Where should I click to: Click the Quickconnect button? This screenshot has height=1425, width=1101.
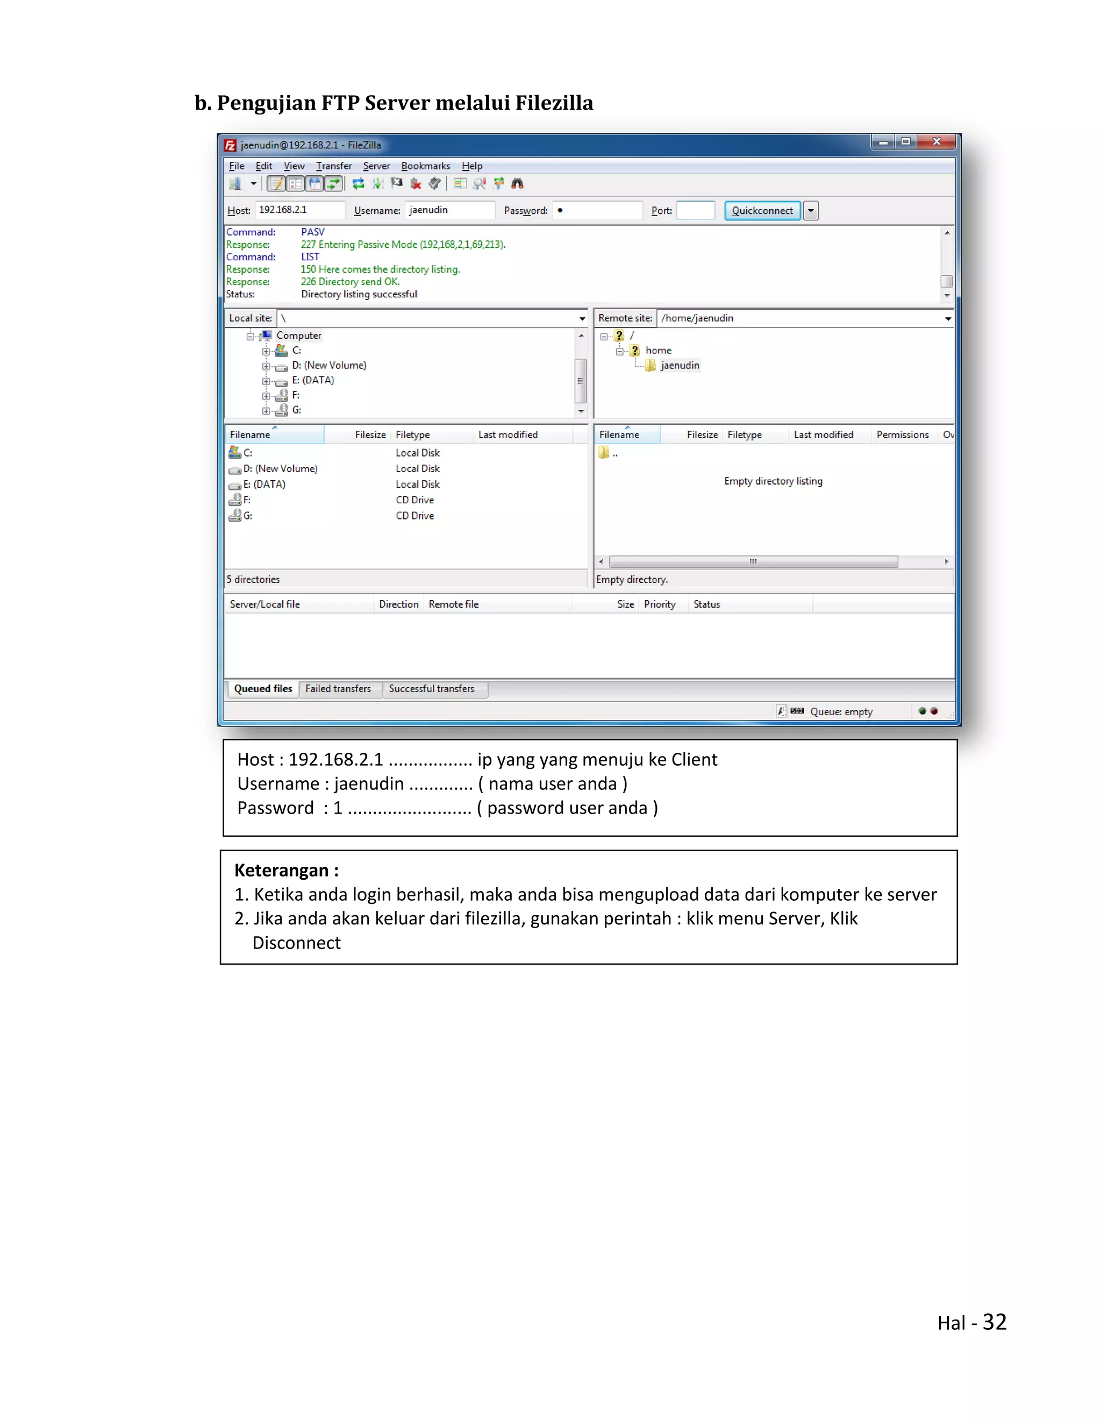point(762,210)
